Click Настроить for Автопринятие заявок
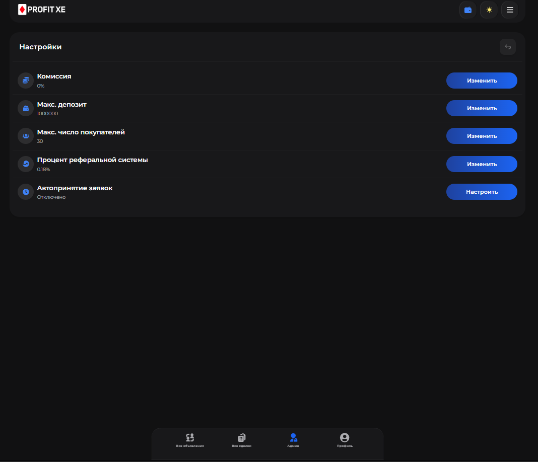The height and width of the screenshot is (462, 538). click(482, 192)
